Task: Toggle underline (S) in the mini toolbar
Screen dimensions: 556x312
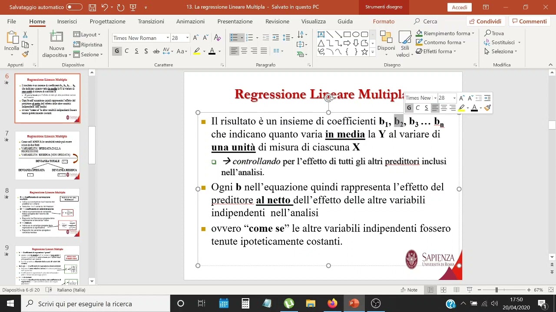Action: pyautogui.click(x=426, y=108)
